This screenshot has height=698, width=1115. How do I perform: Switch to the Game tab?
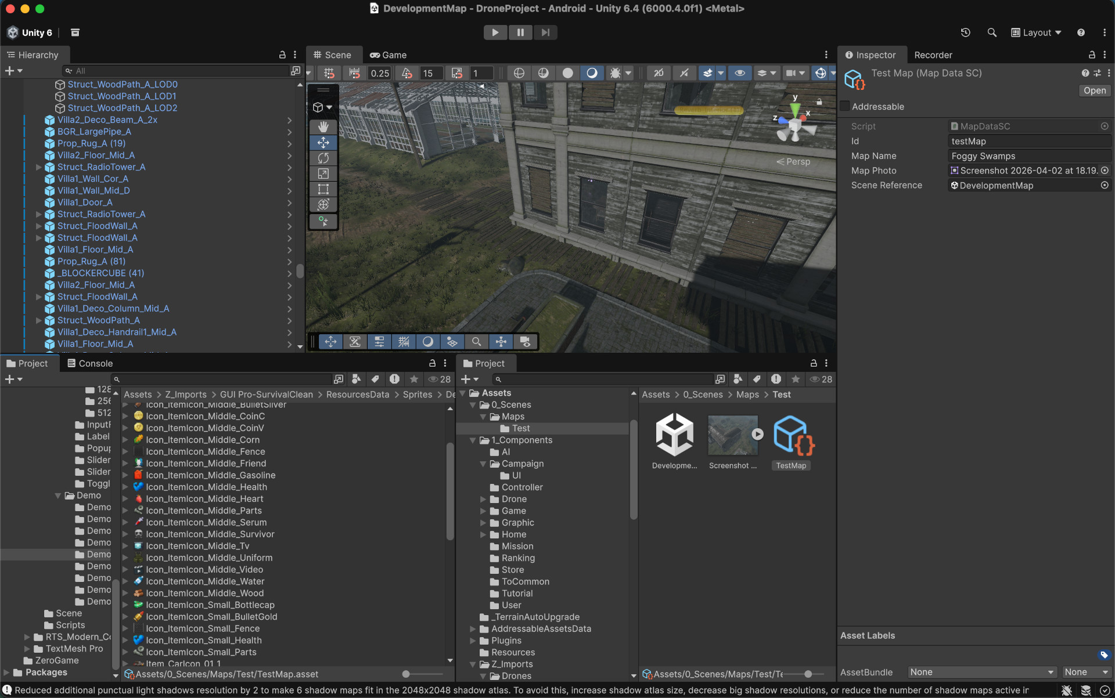tap(389, 55)
